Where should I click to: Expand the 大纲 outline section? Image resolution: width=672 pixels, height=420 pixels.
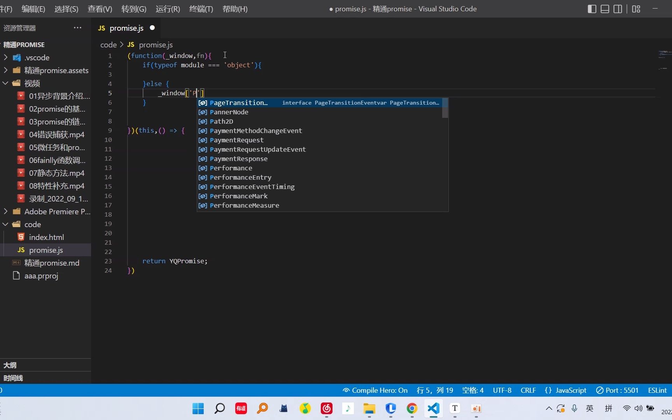click(45, 365)
